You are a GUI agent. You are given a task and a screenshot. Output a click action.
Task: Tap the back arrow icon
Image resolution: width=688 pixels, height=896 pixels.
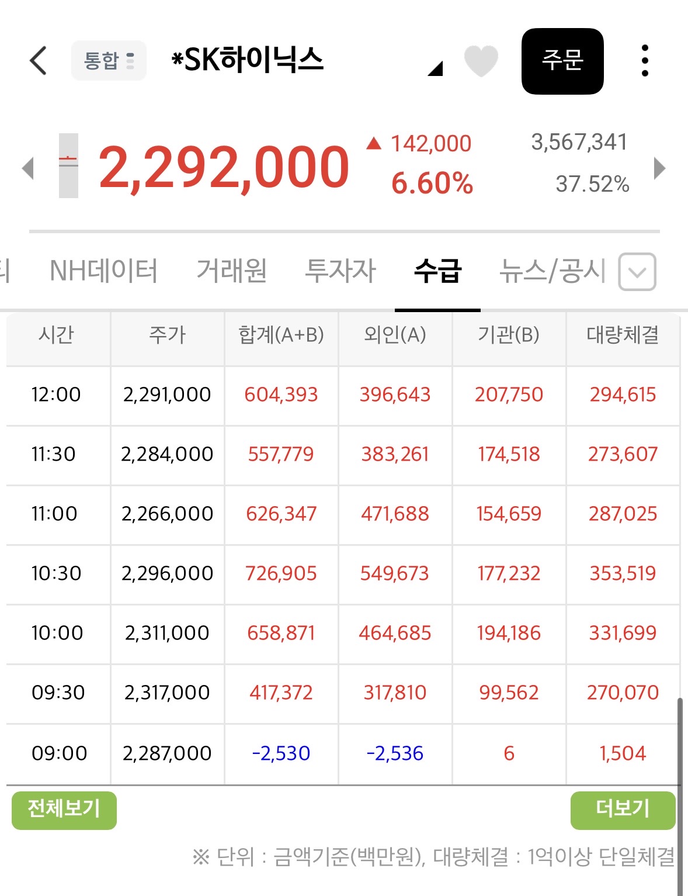point(39,60)
